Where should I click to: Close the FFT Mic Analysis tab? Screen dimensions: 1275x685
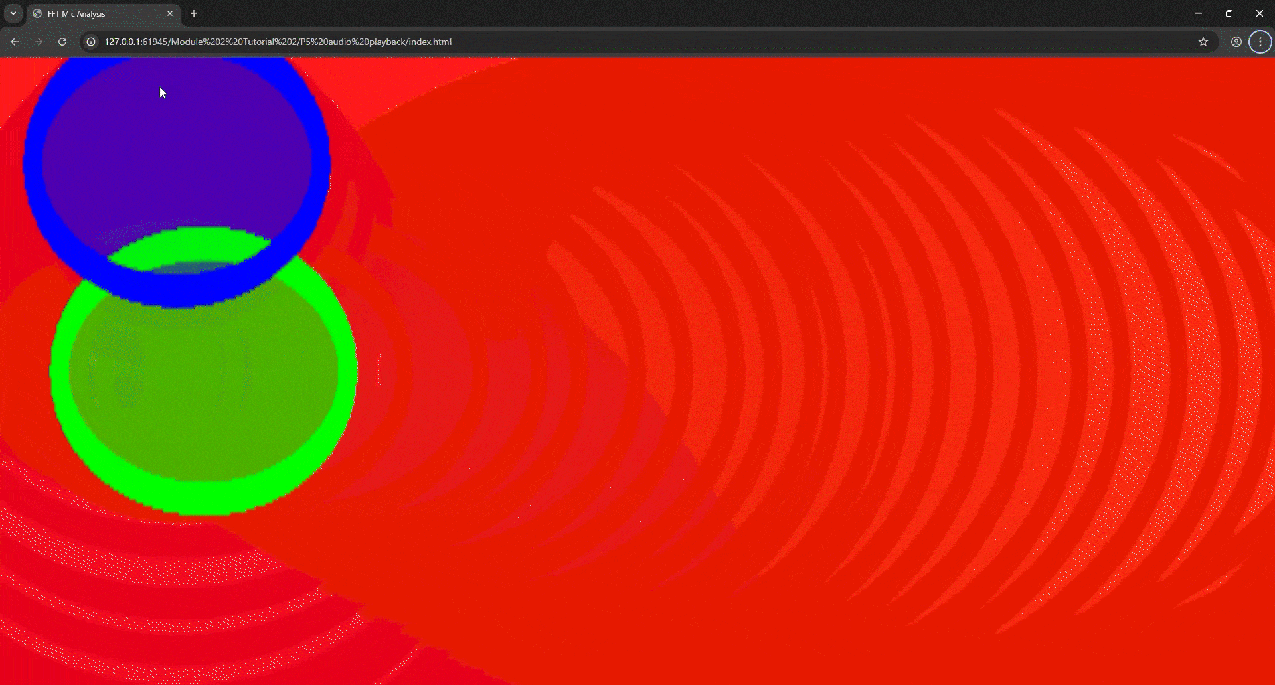click(x=170, y=13)
